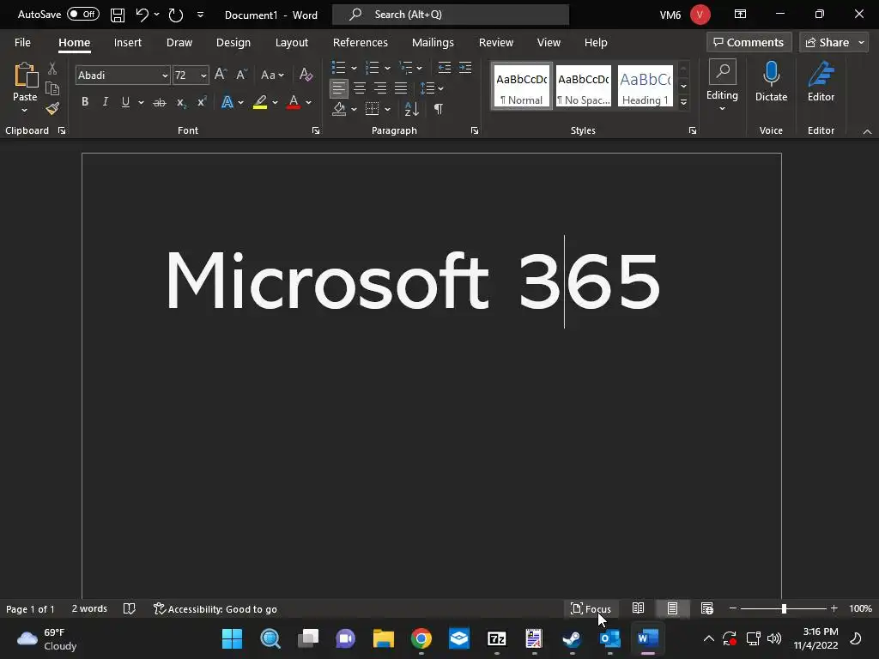Apply yellow text highlight color

260,103
